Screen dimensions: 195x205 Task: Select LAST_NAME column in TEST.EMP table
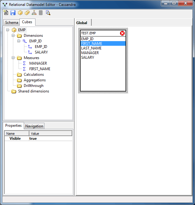click(103, 48)
